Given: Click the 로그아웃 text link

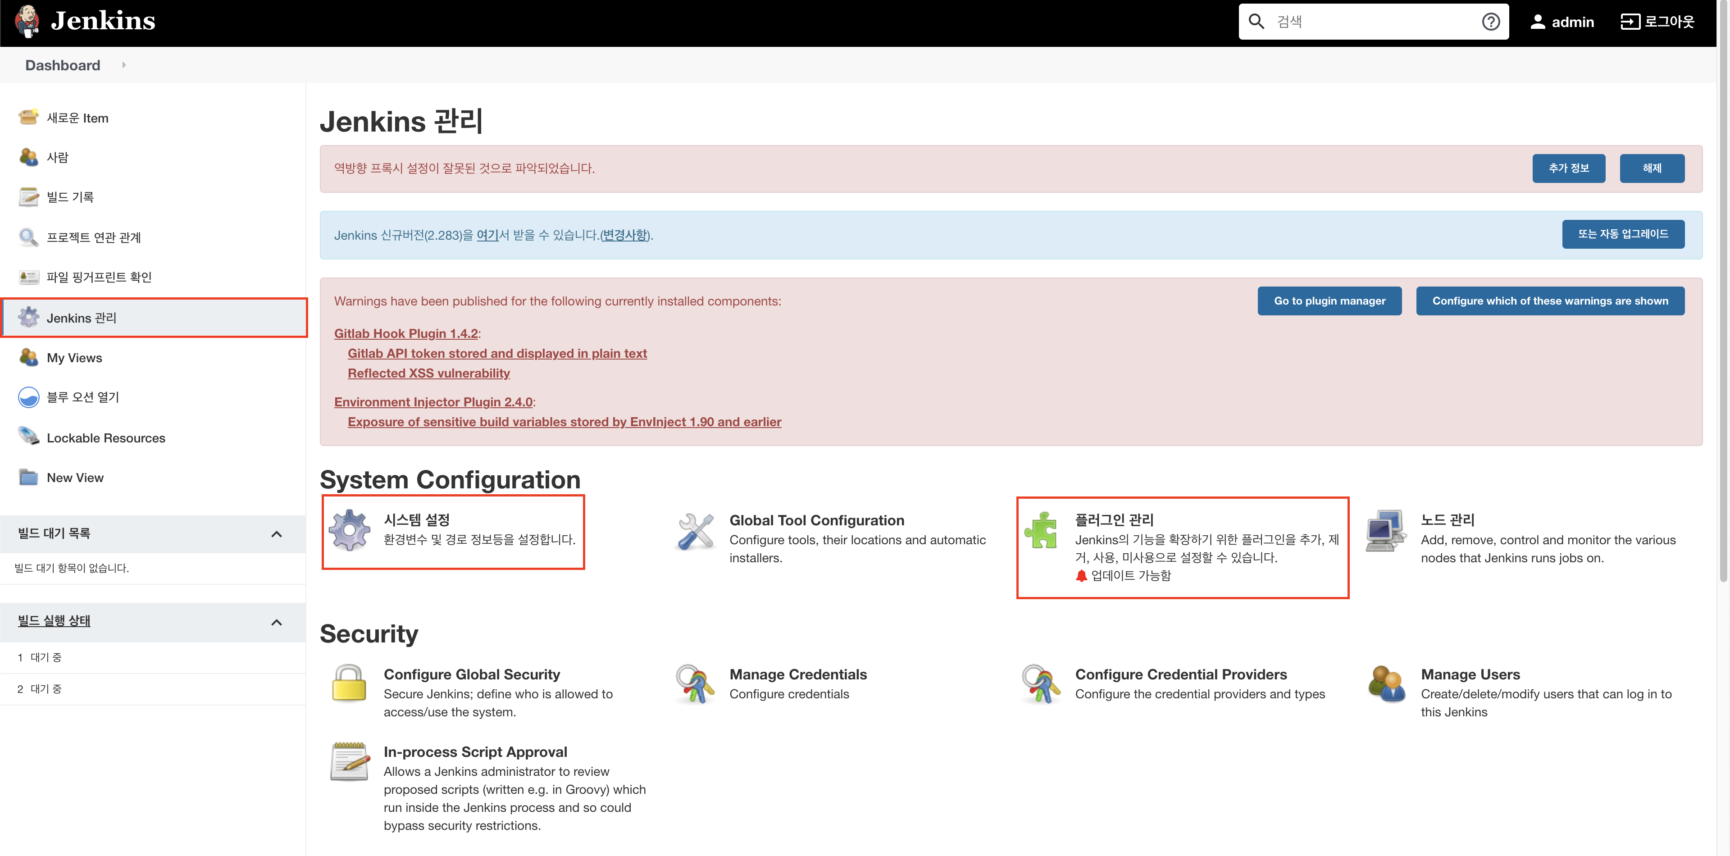Looking at the screenshot, I should tap(1669, 22).
